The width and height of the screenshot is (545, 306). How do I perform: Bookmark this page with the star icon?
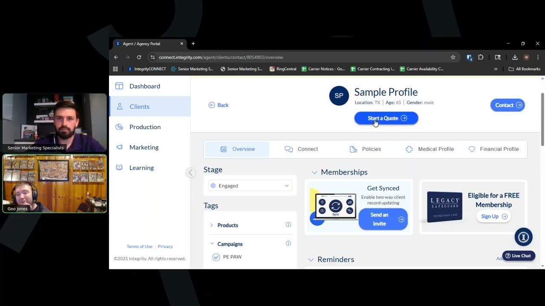click(x=453, y=57)
